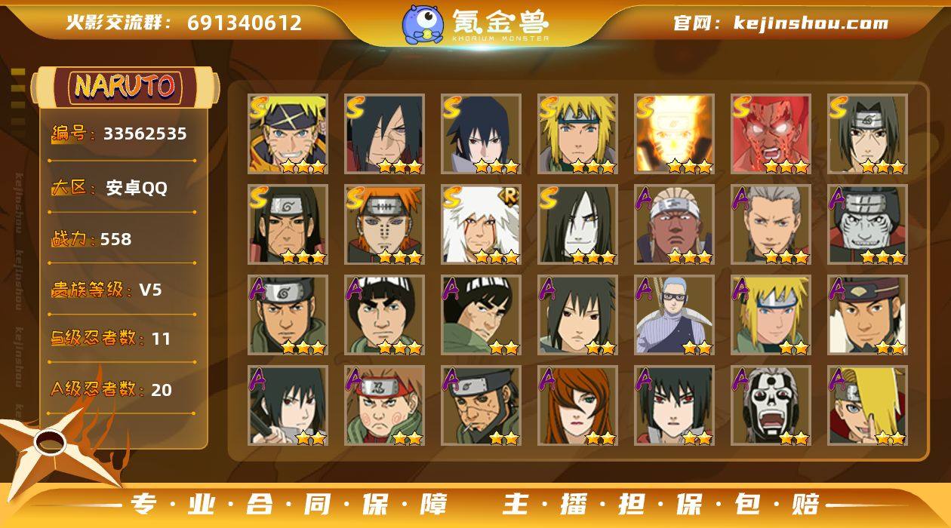Choose the red-headband swirl-cheeked ninja portrait
This screenshot has width=951, height=528.
pos(385,406)
